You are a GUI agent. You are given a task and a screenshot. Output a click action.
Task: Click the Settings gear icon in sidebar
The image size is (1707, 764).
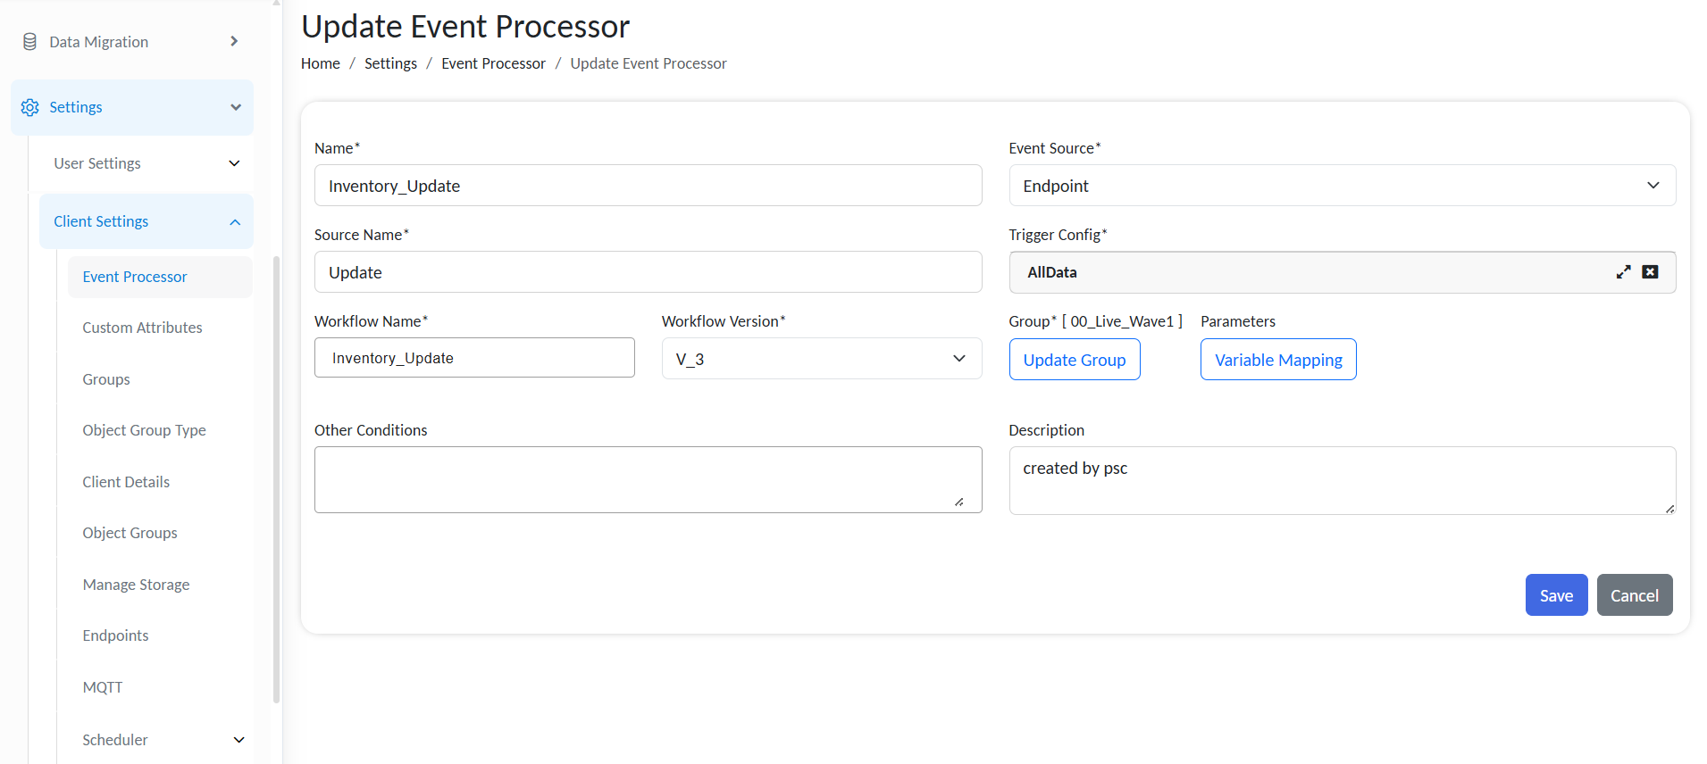(x=29, y=107)
